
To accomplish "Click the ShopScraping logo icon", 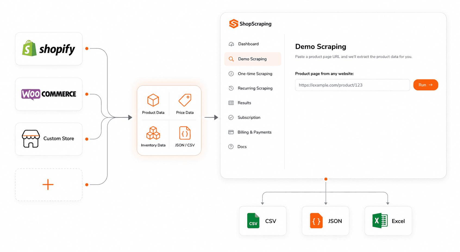I will tap(233, 24).
